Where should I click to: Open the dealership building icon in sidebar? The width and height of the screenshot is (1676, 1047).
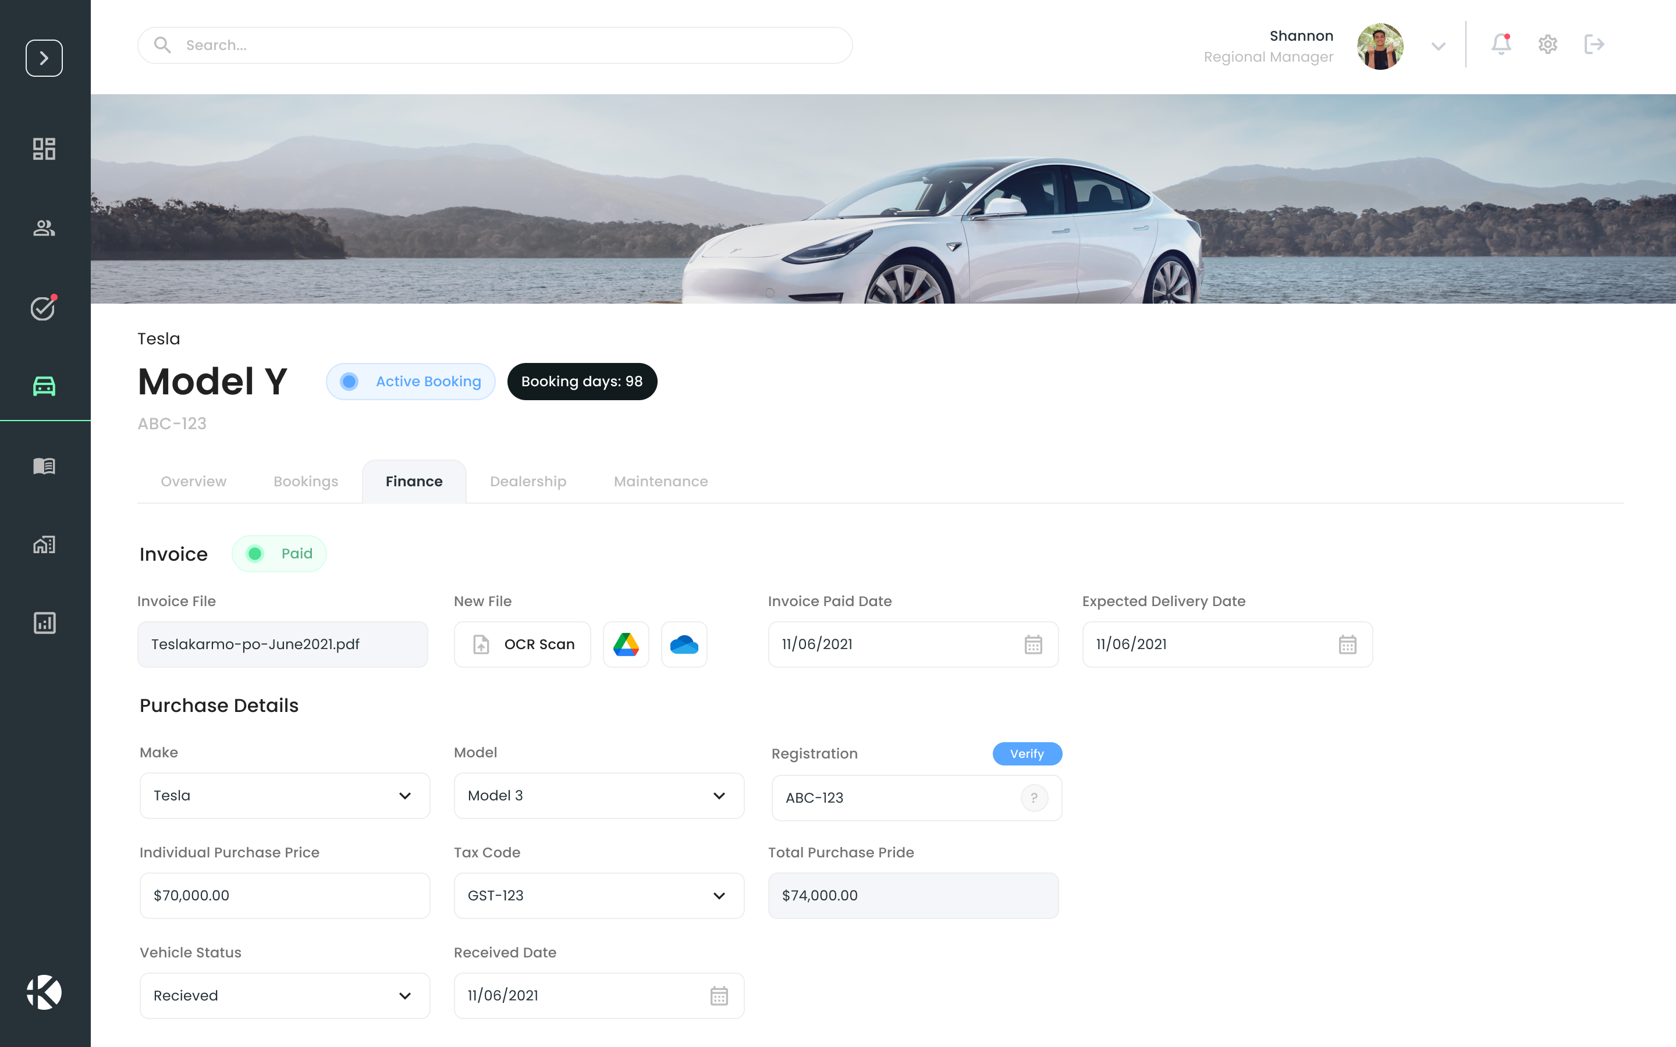click(x=44, y=544)
